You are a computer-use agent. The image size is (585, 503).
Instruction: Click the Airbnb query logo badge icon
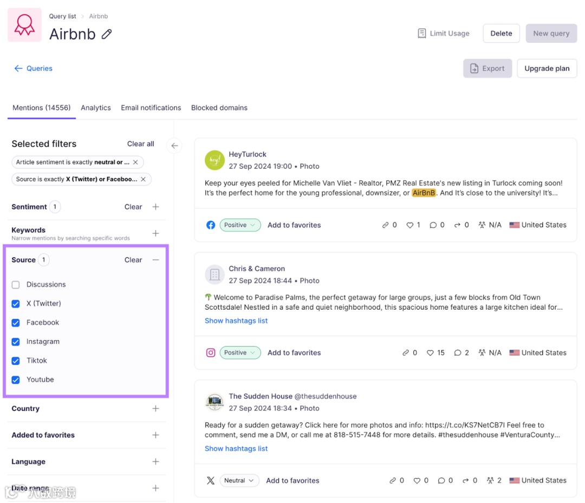(x=24, y=25)
